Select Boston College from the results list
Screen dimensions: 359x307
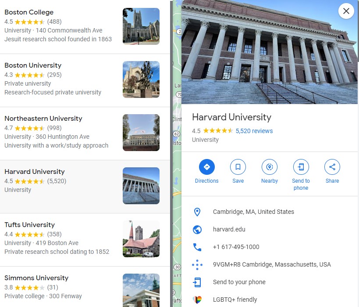point(29,12)
